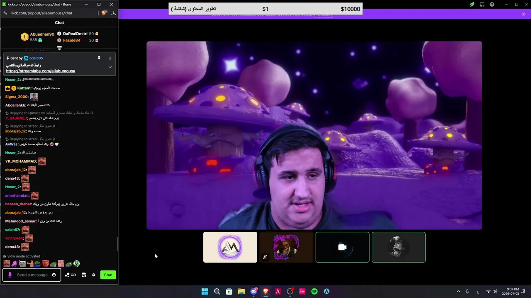Click the $10000 donation goal bar
531x298 pixels.
tap(265, 9)
